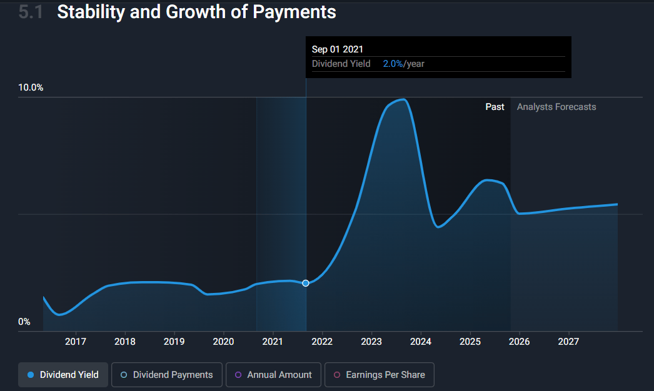Click the 2027 axis label
Image resolution: width=654 pixels, height=391 pixels.
[x=568, y=342]
